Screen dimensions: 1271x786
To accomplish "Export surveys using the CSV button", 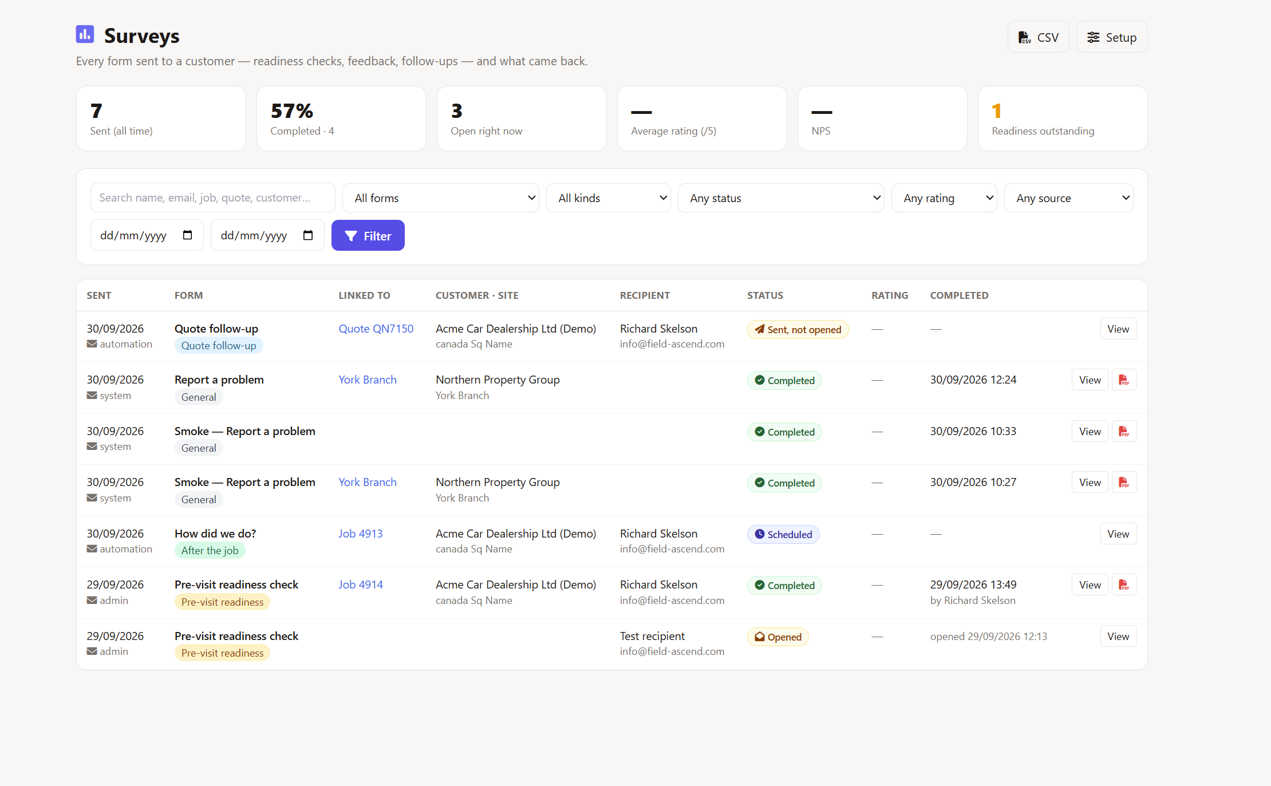I will (1038, 37).
